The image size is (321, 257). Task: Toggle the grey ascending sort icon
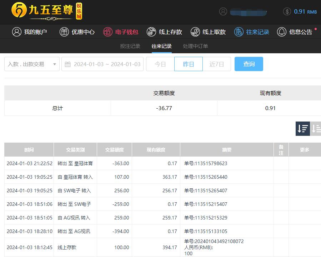tap(316, 128)
